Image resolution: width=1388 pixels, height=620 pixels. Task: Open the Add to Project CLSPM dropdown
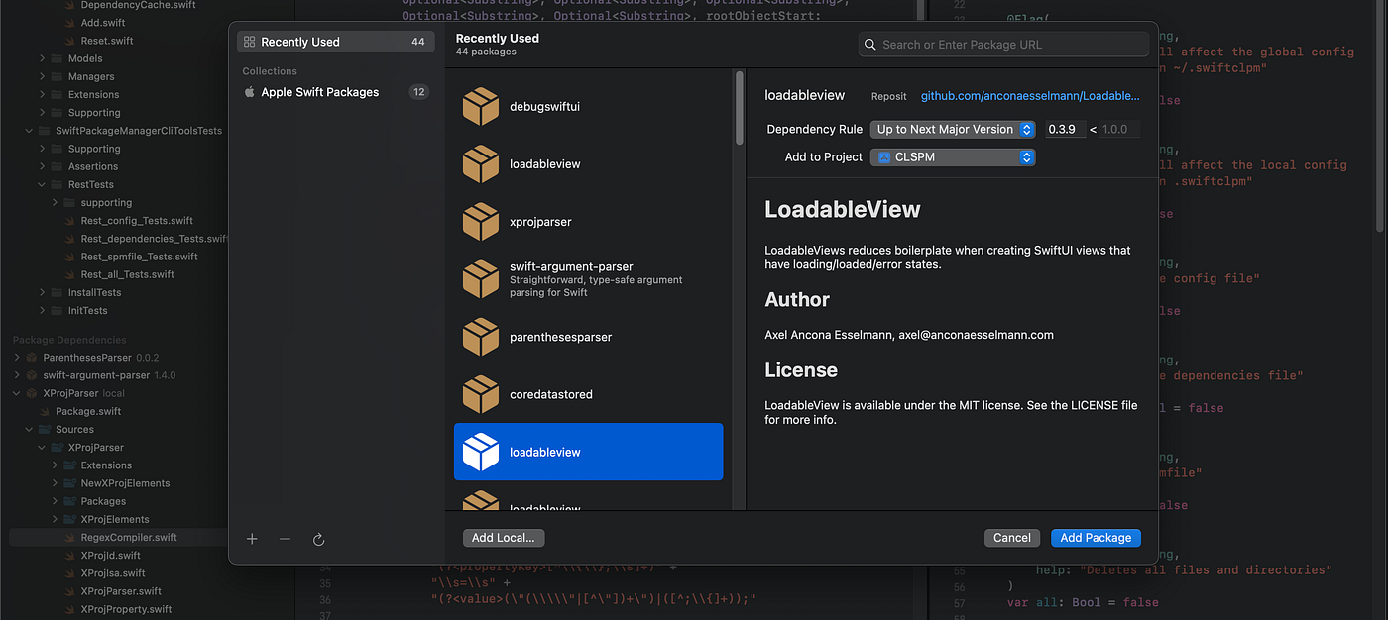click(x=953, y=156)
